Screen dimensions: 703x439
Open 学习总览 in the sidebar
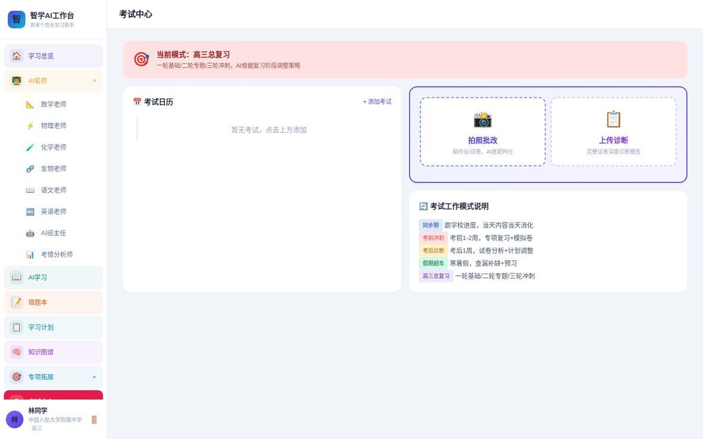click(x=54, y=55)
